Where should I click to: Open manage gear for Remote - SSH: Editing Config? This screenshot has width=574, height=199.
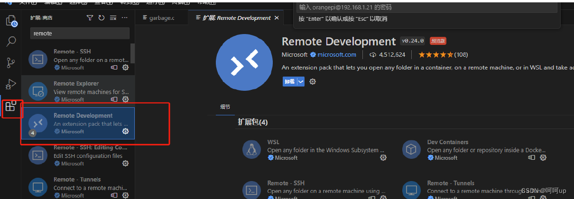[x=126, y=164]
